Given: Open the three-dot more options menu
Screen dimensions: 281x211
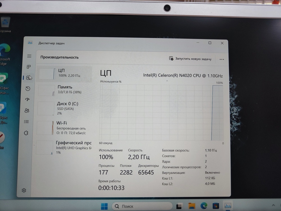Looking at the screenshot, I should (222, 59).
